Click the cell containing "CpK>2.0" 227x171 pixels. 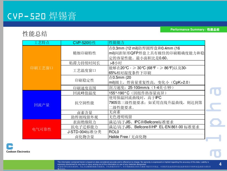156,80
